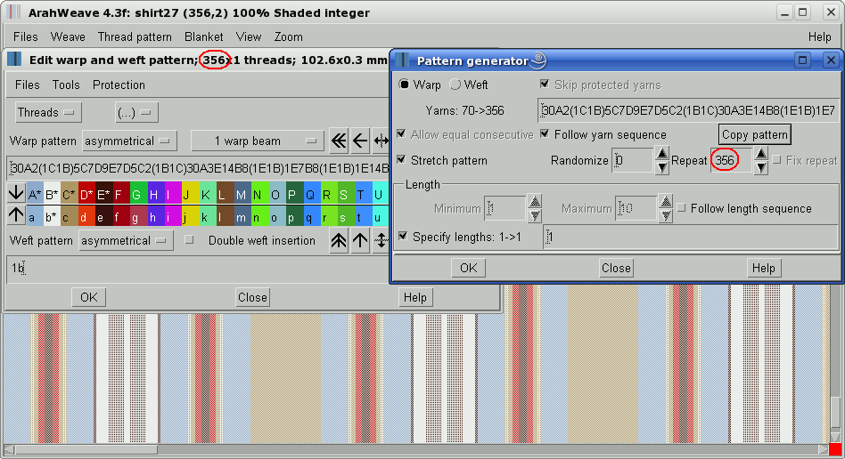845x459 pixels.
Task: Click the double up arrow weft icon
Action: tap(339, 240)
